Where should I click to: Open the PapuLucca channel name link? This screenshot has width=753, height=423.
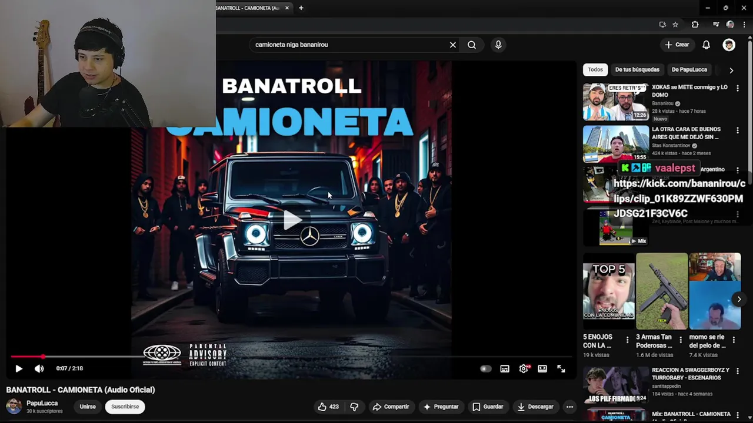(42, 403)
